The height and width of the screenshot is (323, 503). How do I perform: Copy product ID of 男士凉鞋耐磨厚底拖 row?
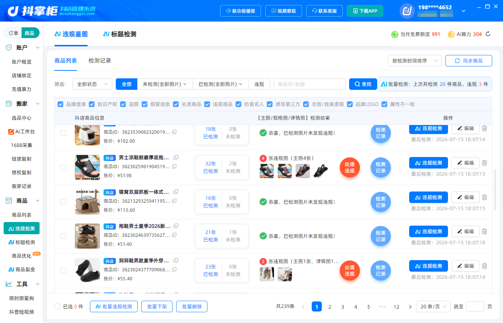[x=174, y=166]
